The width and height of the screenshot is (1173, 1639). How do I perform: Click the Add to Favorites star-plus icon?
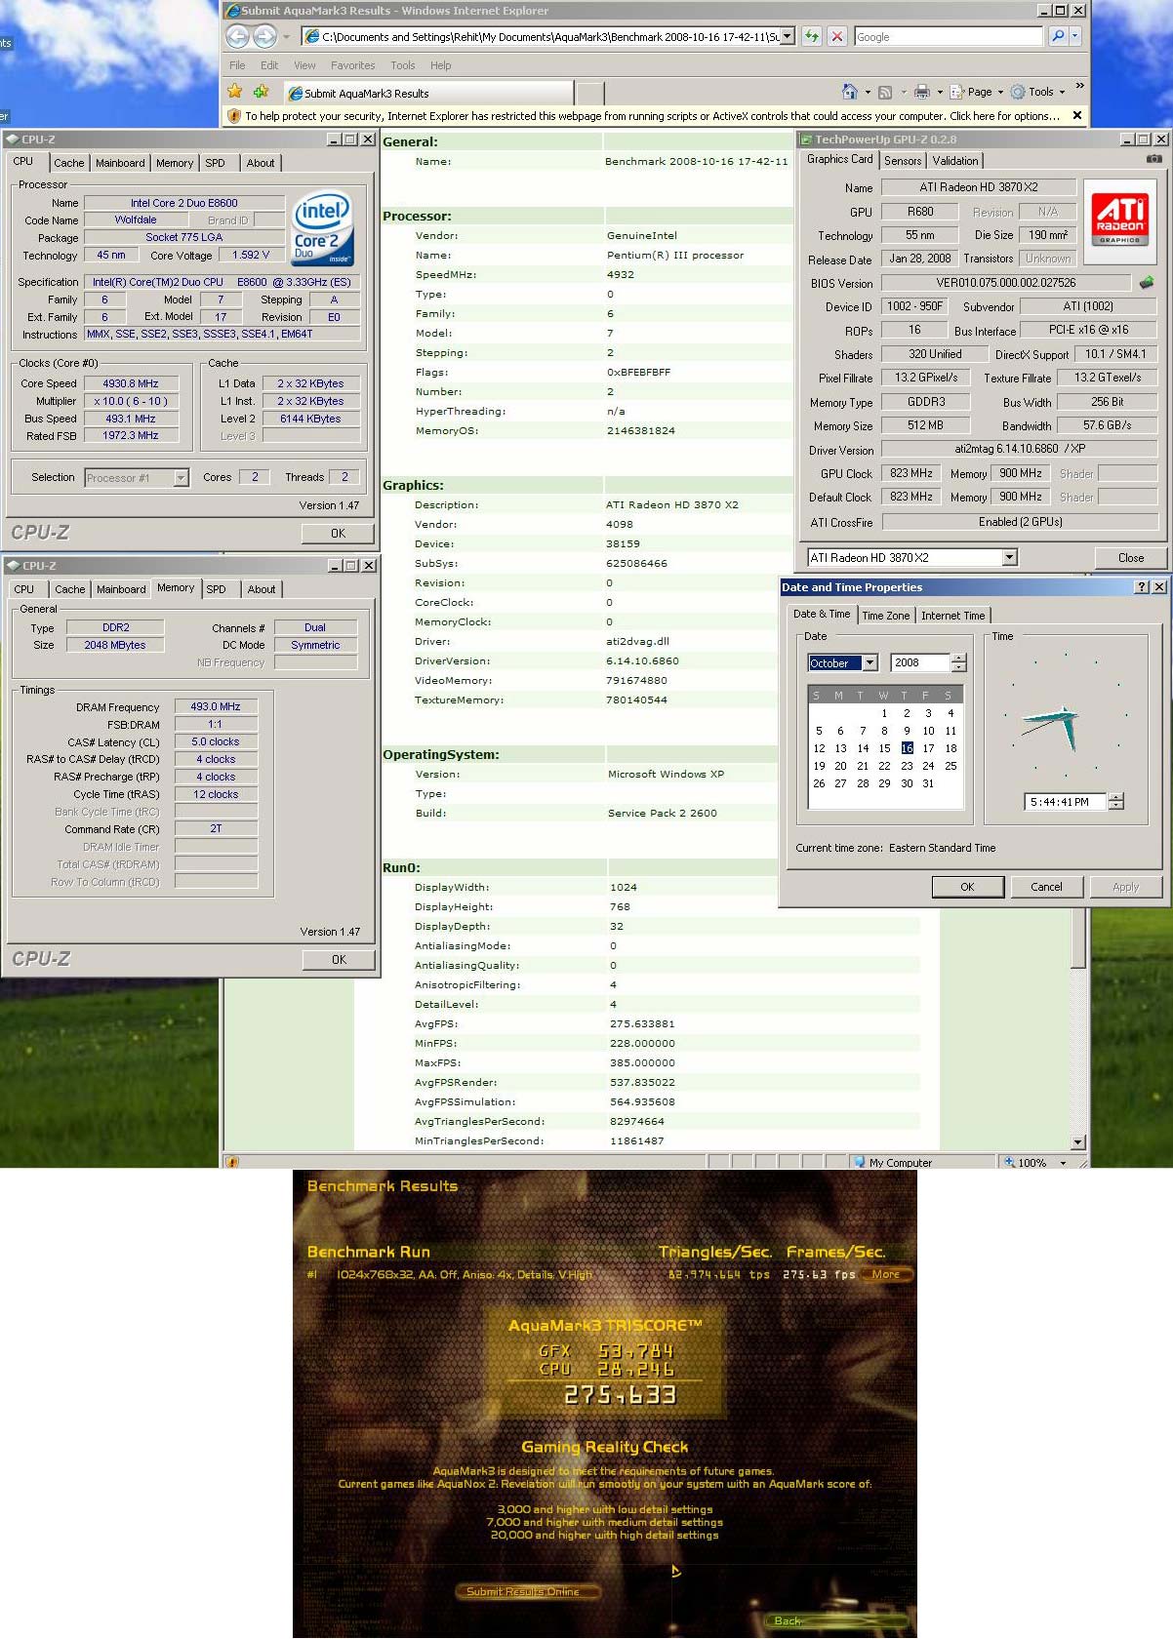pyautogui.click(x=261, y=92)
